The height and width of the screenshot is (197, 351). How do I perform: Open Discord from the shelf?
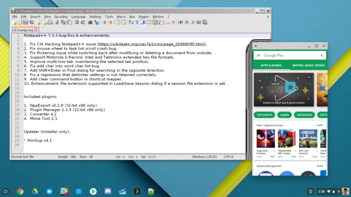(108, 191)
